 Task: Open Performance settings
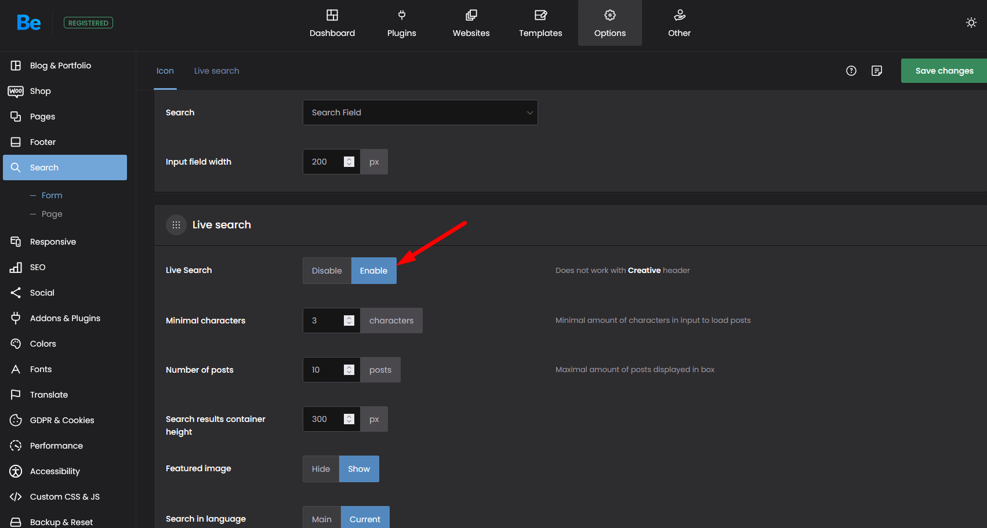pos(65,446)
